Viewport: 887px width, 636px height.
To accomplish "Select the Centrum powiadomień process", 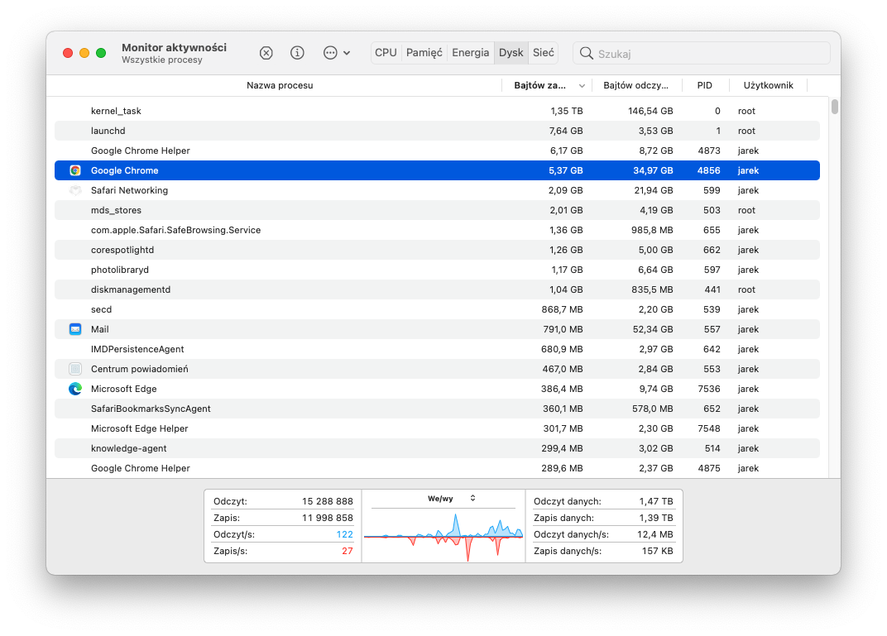I will tap(437, 369).
